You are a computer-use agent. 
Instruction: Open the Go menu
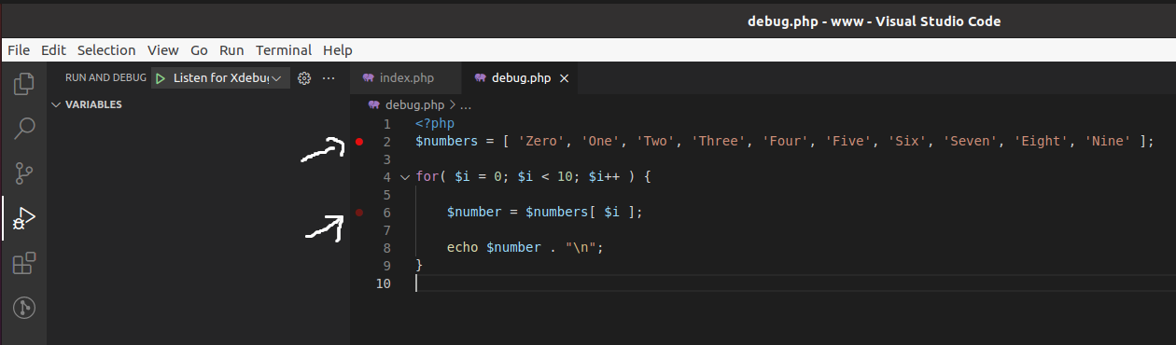pos(199,50)
